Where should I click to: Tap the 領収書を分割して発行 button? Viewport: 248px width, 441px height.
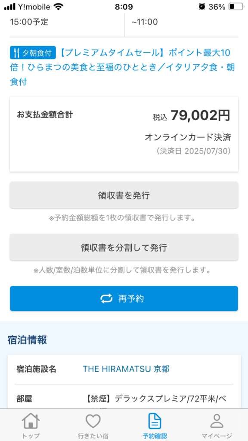pyautogui.click(x=124, y=247)
